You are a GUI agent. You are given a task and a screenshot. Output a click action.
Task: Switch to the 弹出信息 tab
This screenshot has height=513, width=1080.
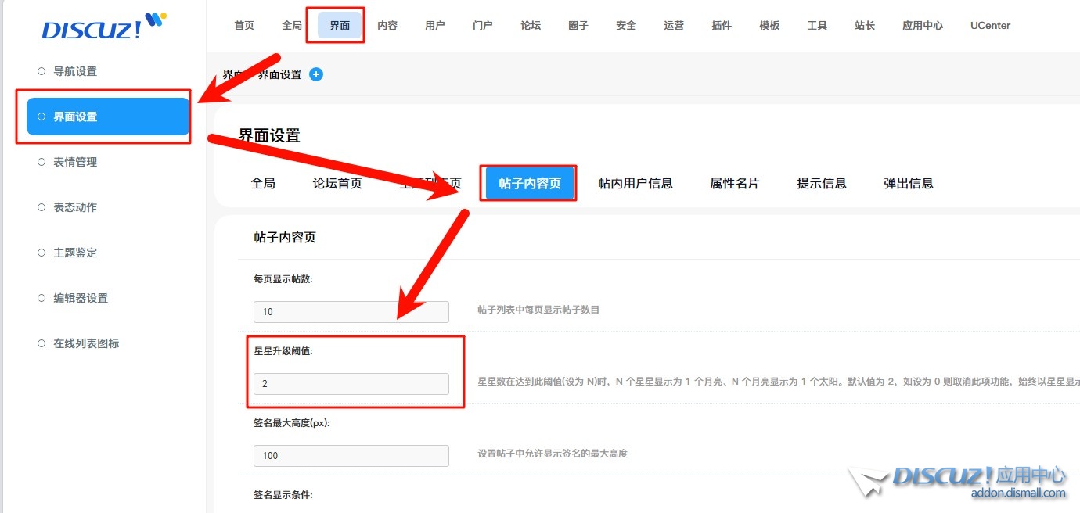pos(909,183)
